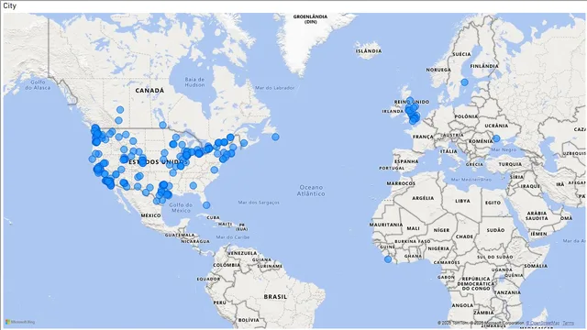Click the ARÁBIA SAUDITA label
Screen dimensions: 587x330
click(x=537, y=215)
